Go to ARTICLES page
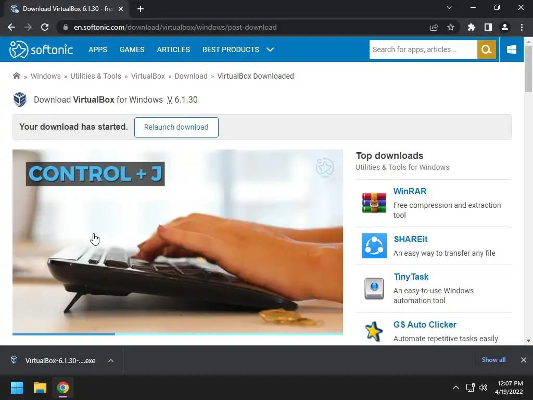 (x=173, y=49)
